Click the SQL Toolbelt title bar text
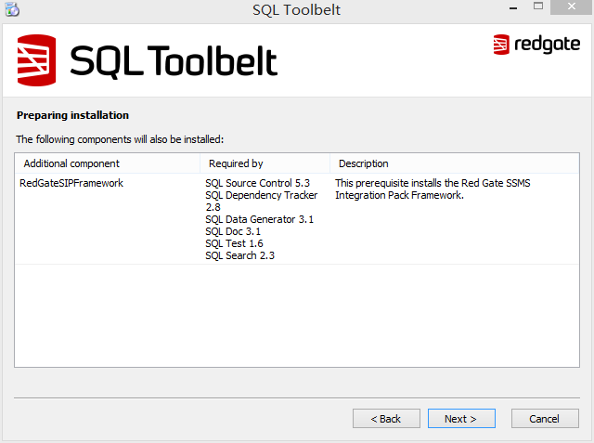The image size is (594, 443). coord(297,10)
